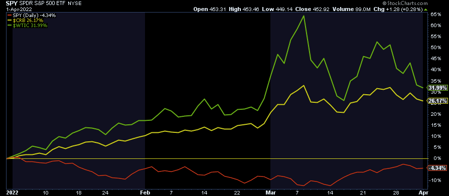Viewport: 449px width, 196px height.
Task: Click the SPY ticker symbol in the title
Action: (11, 4)
